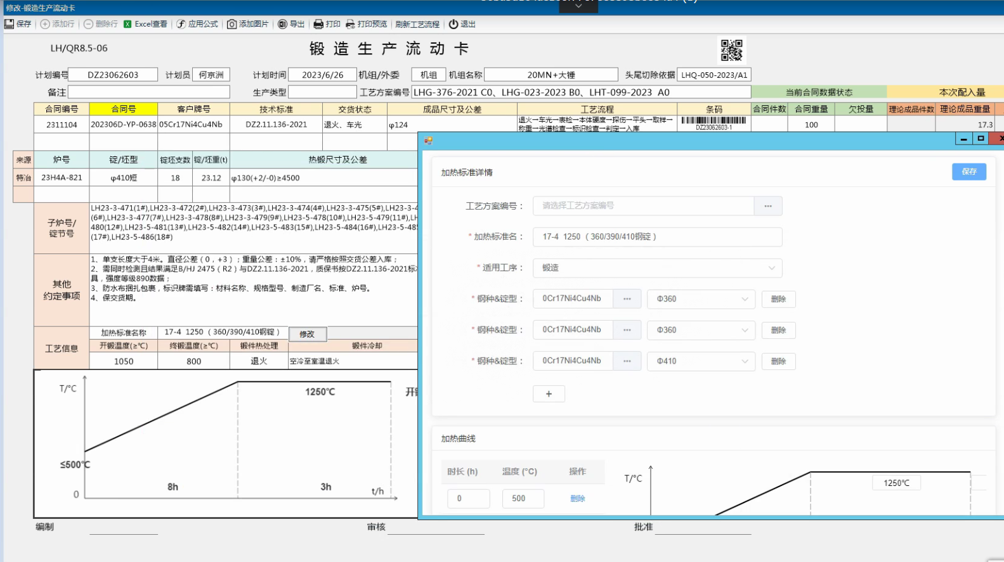This screenshot has width=1004, height=562.
Task: Select the 计划员 field 何京洲
Action: [211, 75]
